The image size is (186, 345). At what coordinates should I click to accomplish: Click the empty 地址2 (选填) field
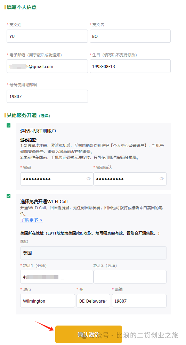(130, 277)
